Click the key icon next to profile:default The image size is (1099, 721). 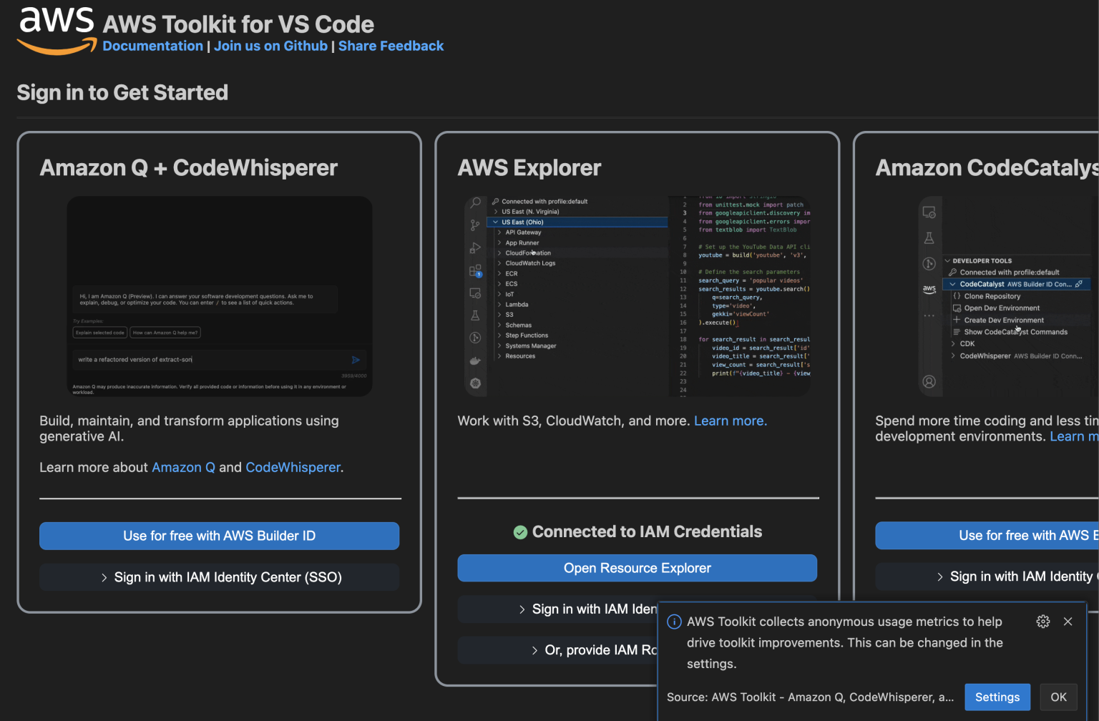(x=495, y=201)
